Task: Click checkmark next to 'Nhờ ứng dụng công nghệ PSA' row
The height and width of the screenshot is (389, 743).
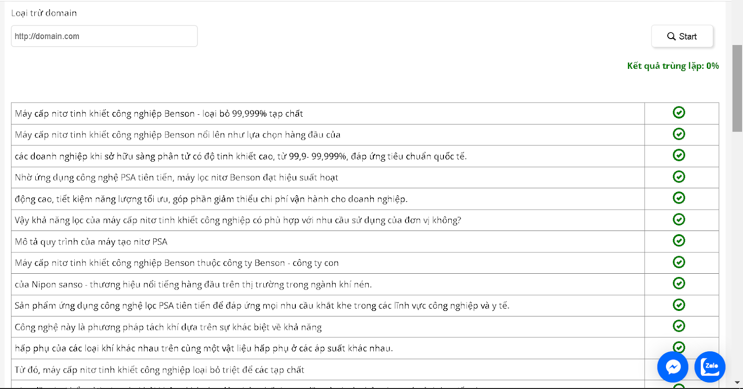Action: tap(679, 177)
